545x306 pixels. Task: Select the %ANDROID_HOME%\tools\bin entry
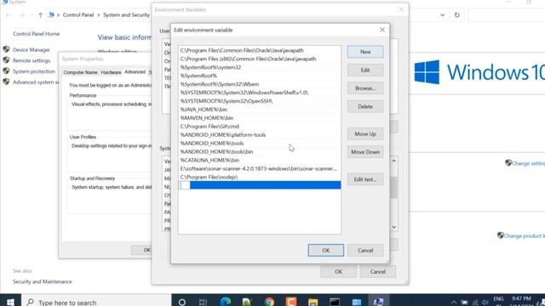[259, 151]
